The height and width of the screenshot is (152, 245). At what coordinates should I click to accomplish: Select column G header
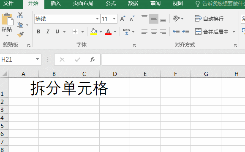coord(206,74)
